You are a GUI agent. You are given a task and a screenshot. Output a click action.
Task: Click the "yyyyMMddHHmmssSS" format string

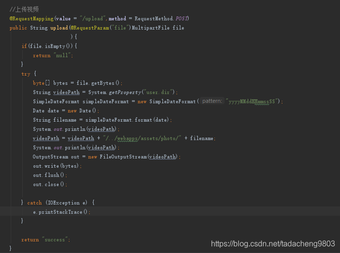[x=252, y=101]
